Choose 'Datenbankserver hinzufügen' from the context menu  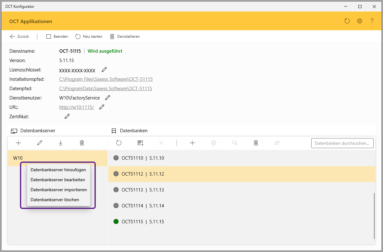coord(58,170)
